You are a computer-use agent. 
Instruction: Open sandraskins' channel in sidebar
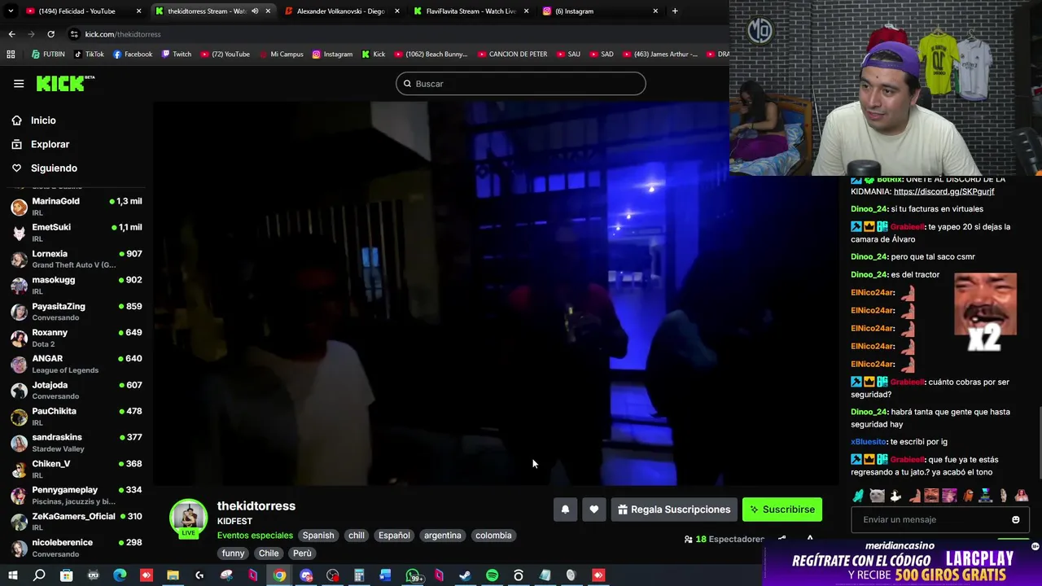coord(76,443)
